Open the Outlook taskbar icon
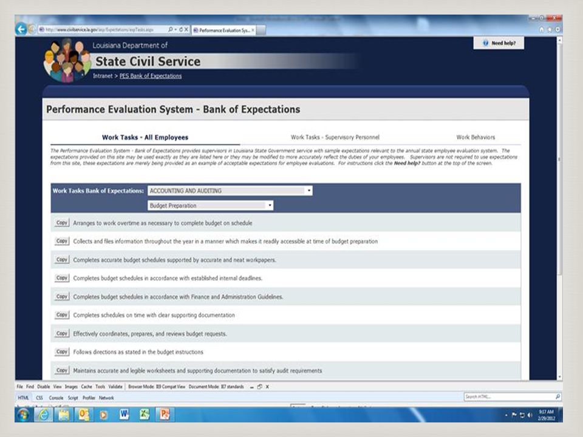 click(x=84, y=415)
